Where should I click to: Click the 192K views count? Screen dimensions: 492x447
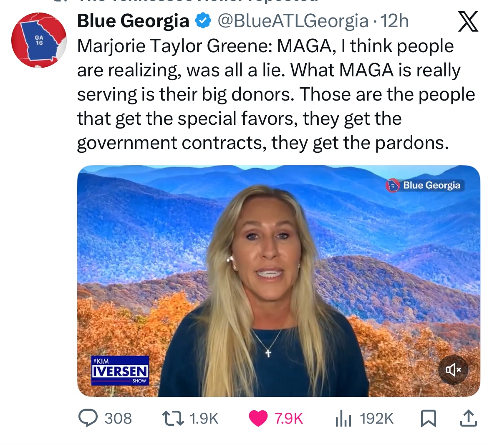376,419
